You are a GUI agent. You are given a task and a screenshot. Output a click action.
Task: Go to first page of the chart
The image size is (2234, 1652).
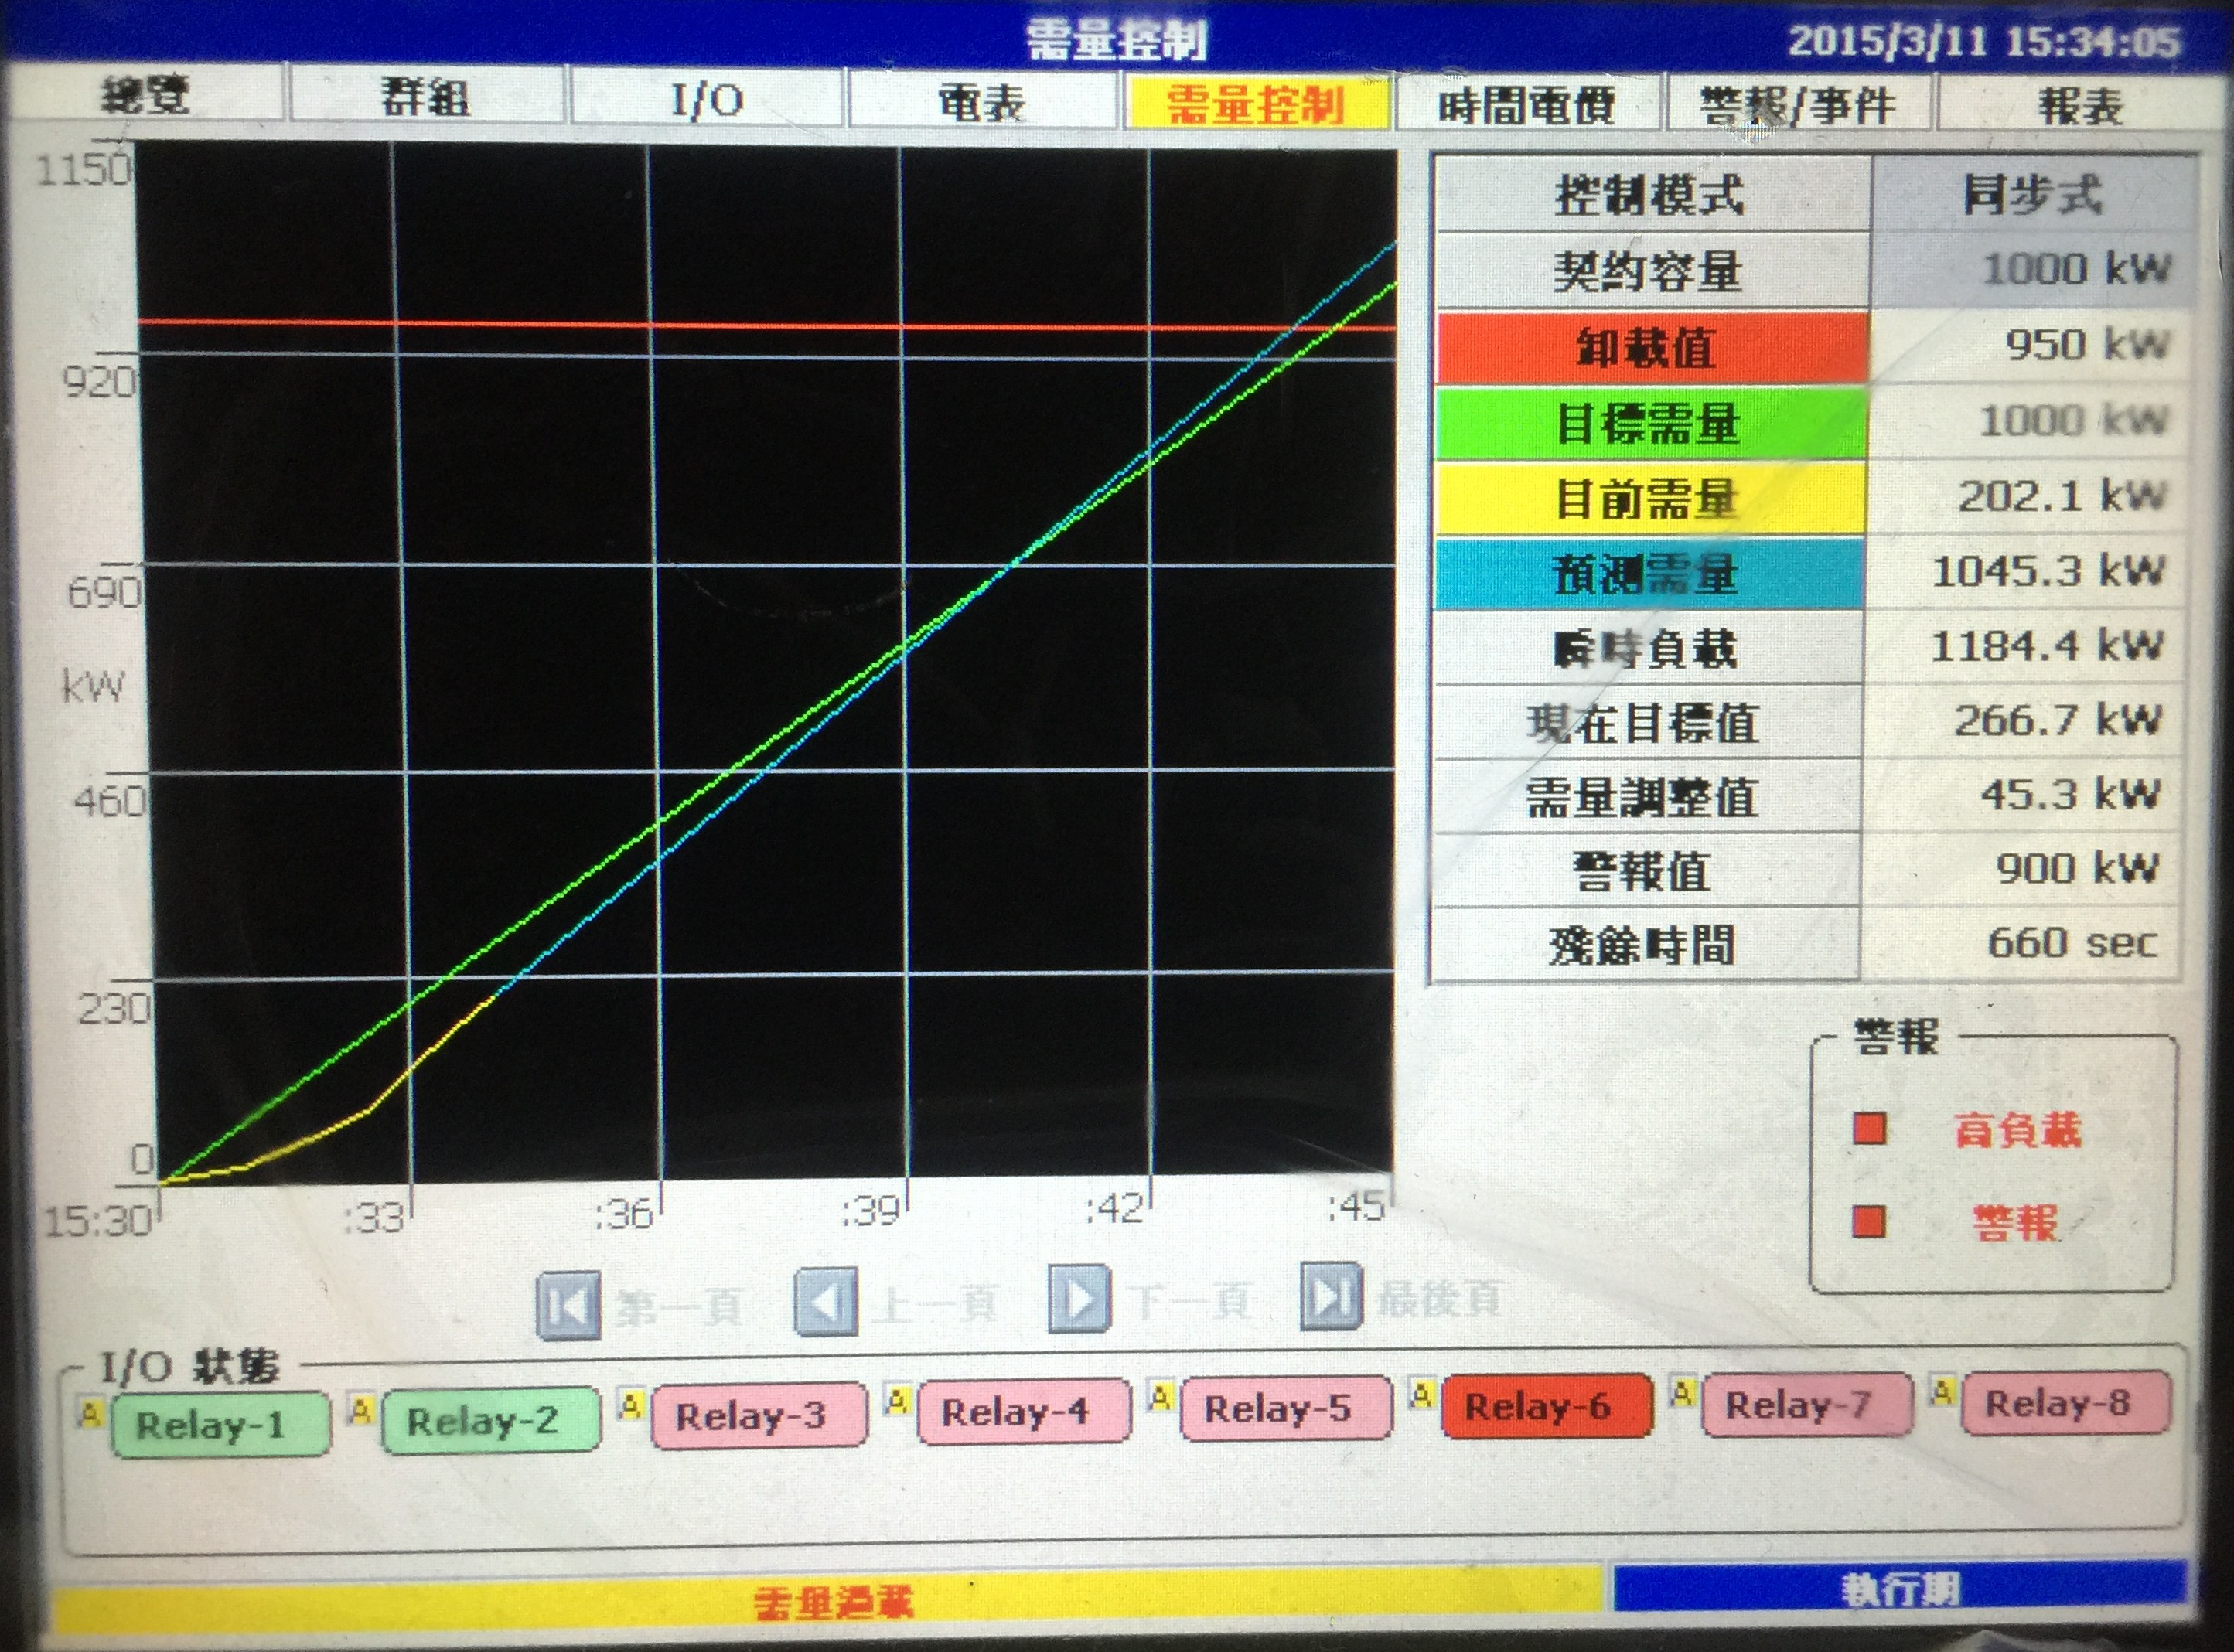[568, 1305]
